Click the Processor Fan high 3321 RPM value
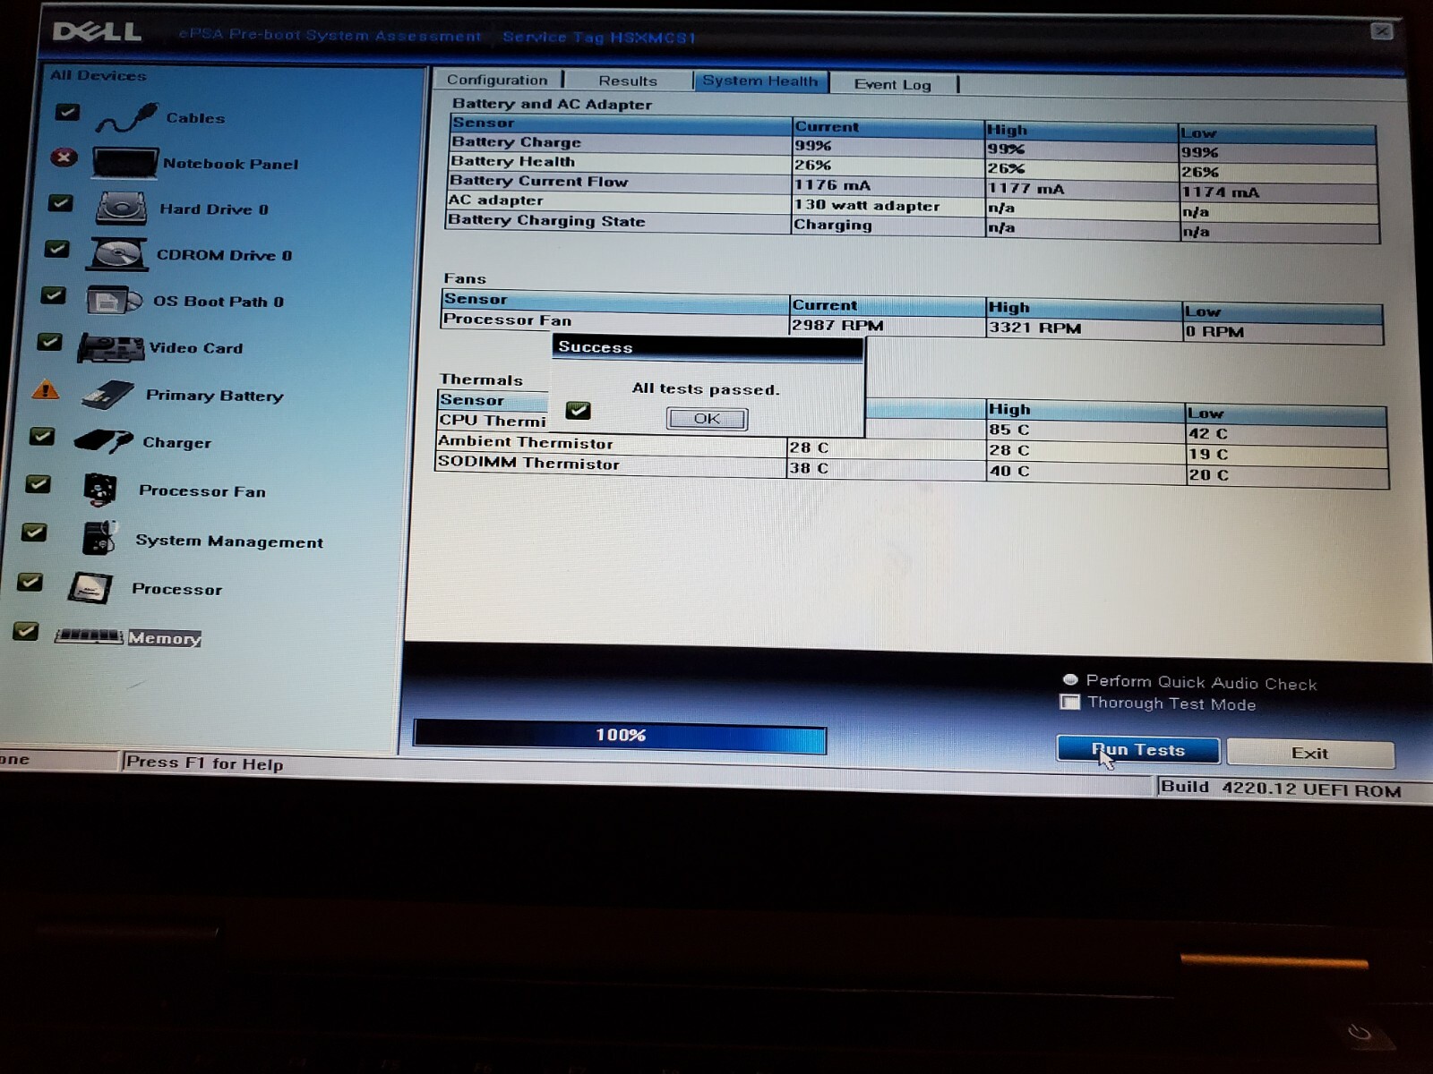This screenshot has width=1433, height=1074. click(x=1035, y=328)
